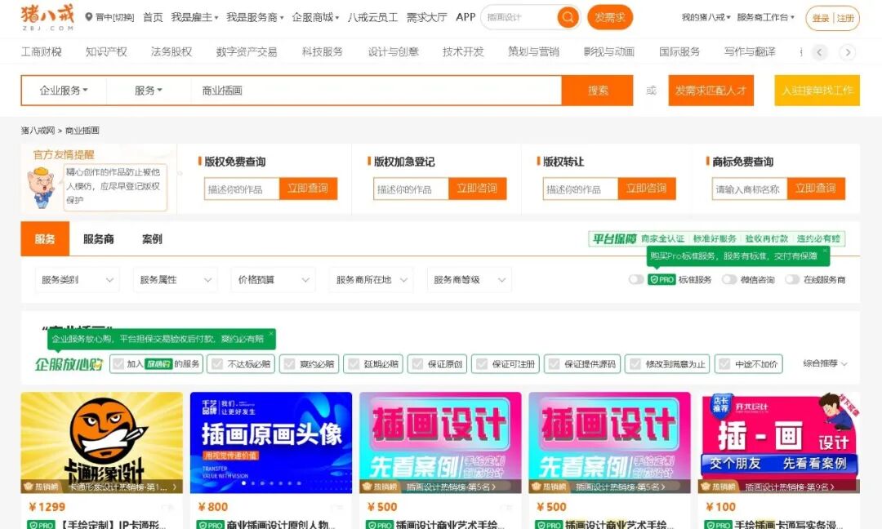Open the 服务属性 dropdown
The image size is (882, 529).
(x=176, y=279)
